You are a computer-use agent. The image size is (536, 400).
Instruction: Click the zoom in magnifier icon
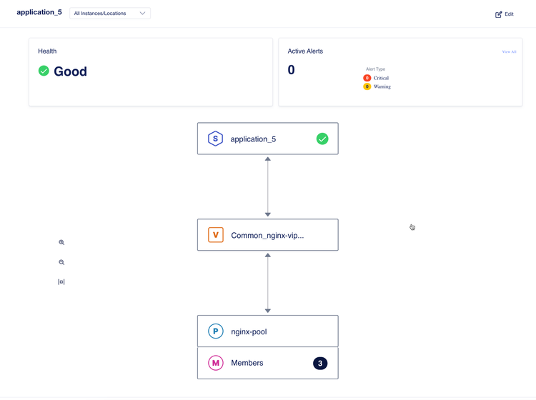click(x=61, y=243)
